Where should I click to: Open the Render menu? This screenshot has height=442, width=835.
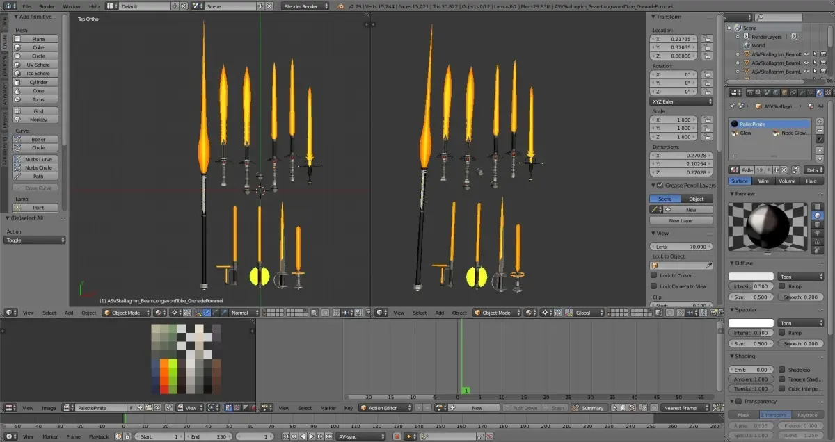click(47, 6)
